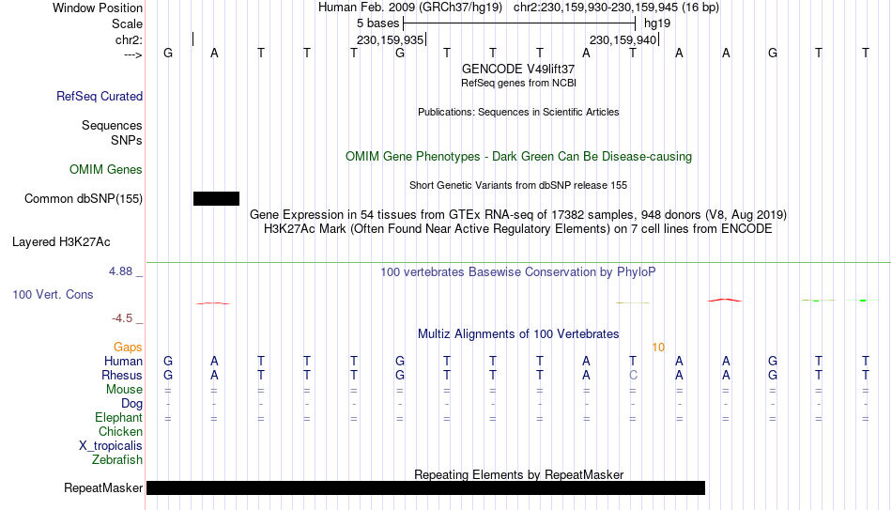This screenshot has height=510, width=892.
Task: Click the Window Position label
Action: click(98, 8)
